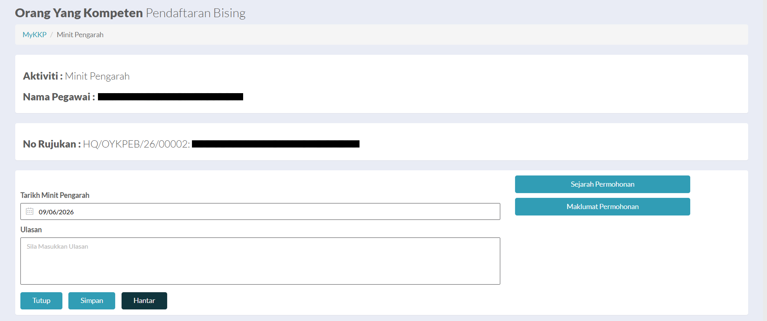The width and height of the screenshot is (767, 321).
Task: Click the Nama Pegawai label
Action: pos(59,97)
